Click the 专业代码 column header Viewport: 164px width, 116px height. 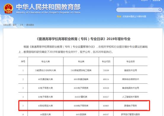(106, 62)
